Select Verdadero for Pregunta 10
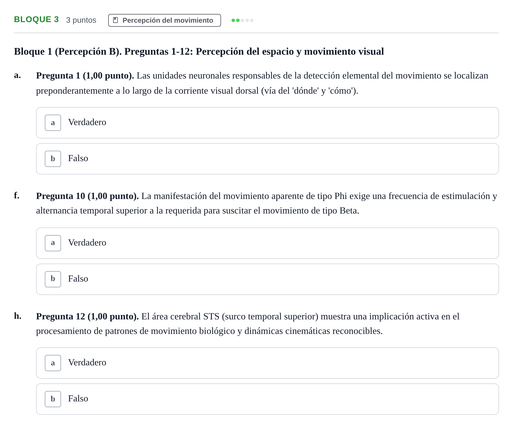513x434 pixels. (267, 243)
